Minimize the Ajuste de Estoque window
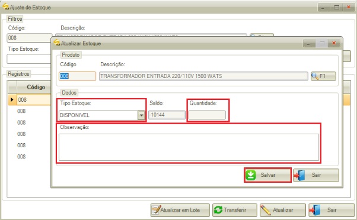Image resolution: width=357 pixels, height=220 pixels. 323,7
